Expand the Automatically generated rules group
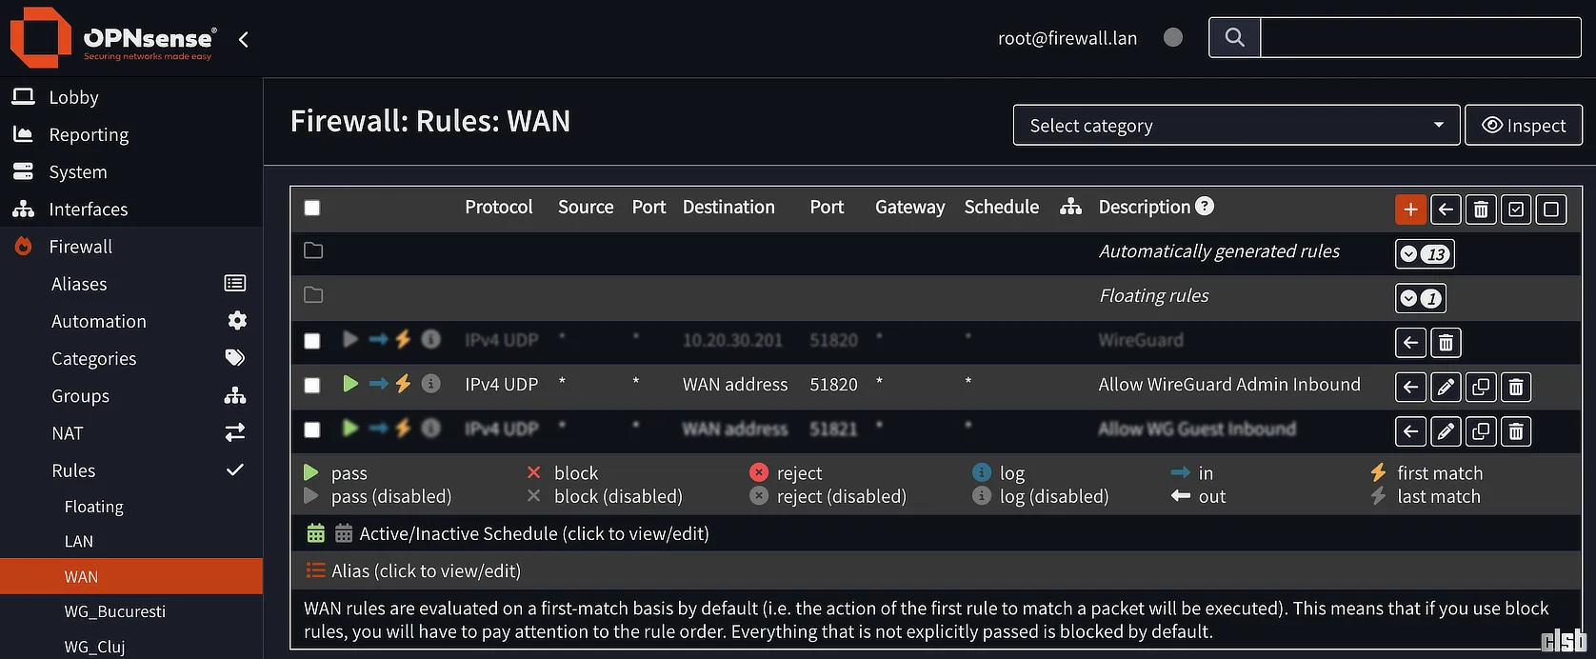The image size is (1596, 659). (x=1425, y=254)
